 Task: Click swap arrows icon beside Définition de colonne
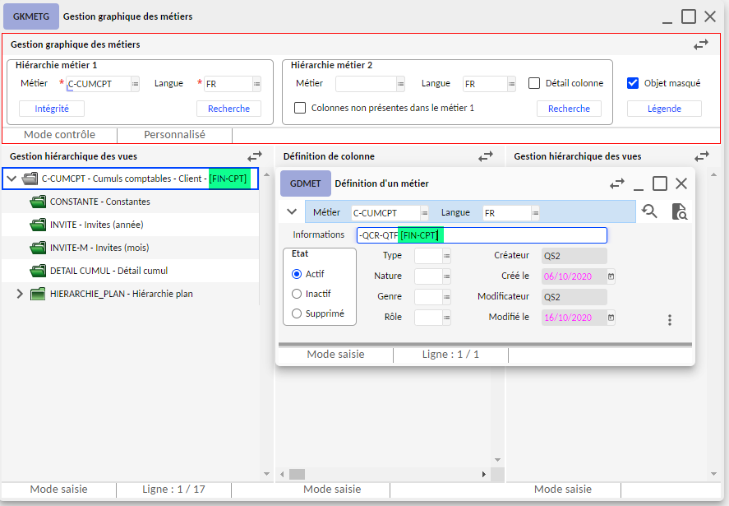pyautogui.click(x=487, y=156)
